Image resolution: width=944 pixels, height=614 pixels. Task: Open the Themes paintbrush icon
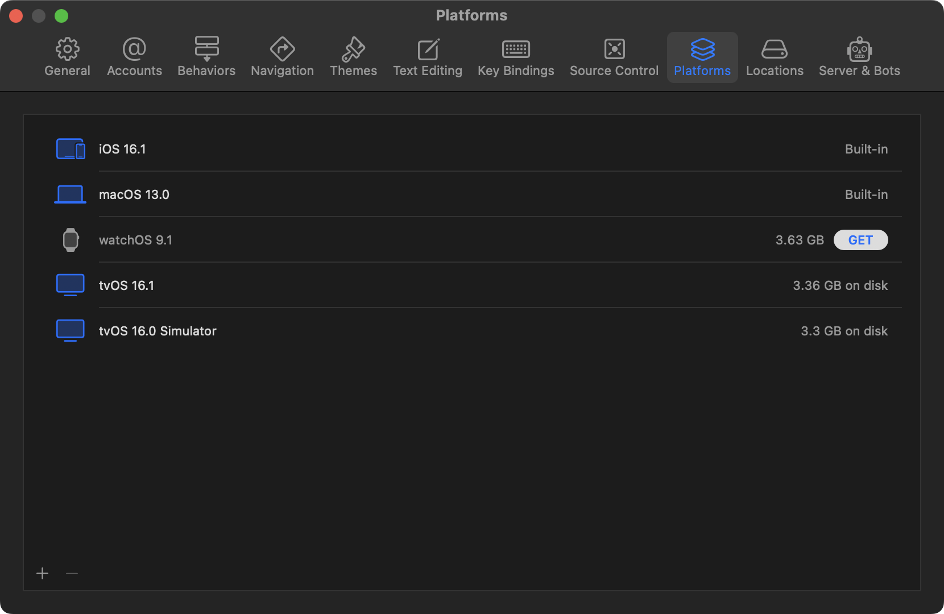click(x=353, y=49)
